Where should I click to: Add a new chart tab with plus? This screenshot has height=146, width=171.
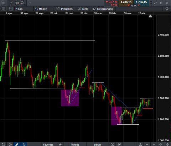(30, 3)
